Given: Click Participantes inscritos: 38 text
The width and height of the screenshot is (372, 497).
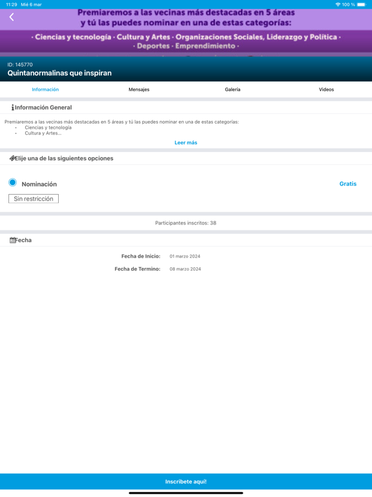Looking at the screenshot, I should click(186, 223).
